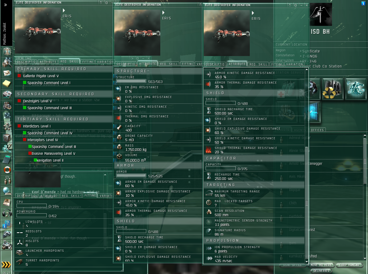The image size is (368, 274).
Task: Open the calculator icon in sidebar
Action: pyautogui.click(x=7, y=159)
